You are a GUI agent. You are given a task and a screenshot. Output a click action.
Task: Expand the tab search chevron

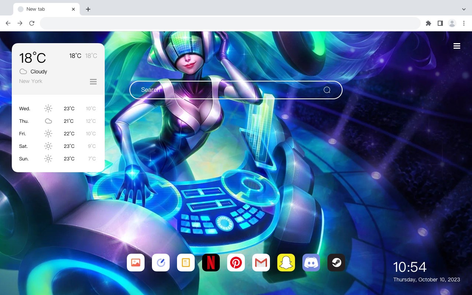click(x=464, y=9)
